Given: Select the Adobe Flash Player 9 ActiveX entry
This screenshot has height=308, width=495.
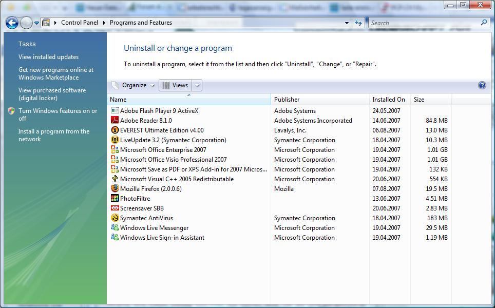Looking at the screenshot, I should pyautogui.click(x=159, y=111).
